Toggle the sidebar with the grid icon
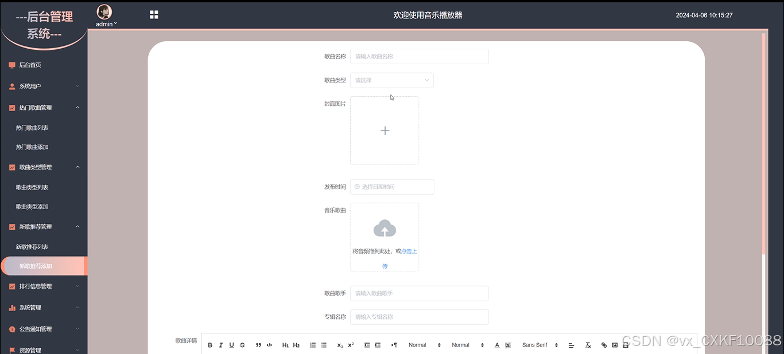Screen dimensions: 784x354 click(154, 15)
